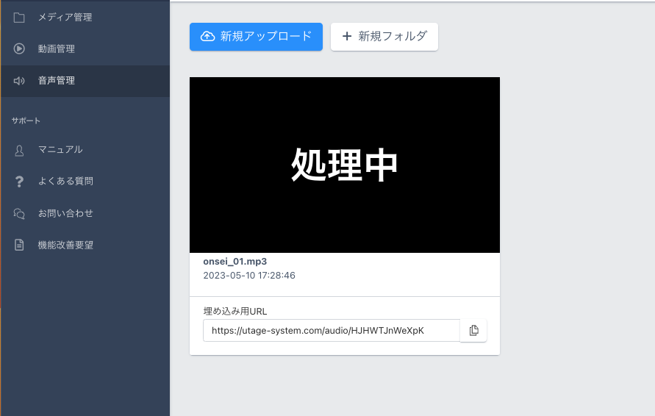Open the メディア管理 menu item
Screen dimensions: 655x416
[65, 17]
